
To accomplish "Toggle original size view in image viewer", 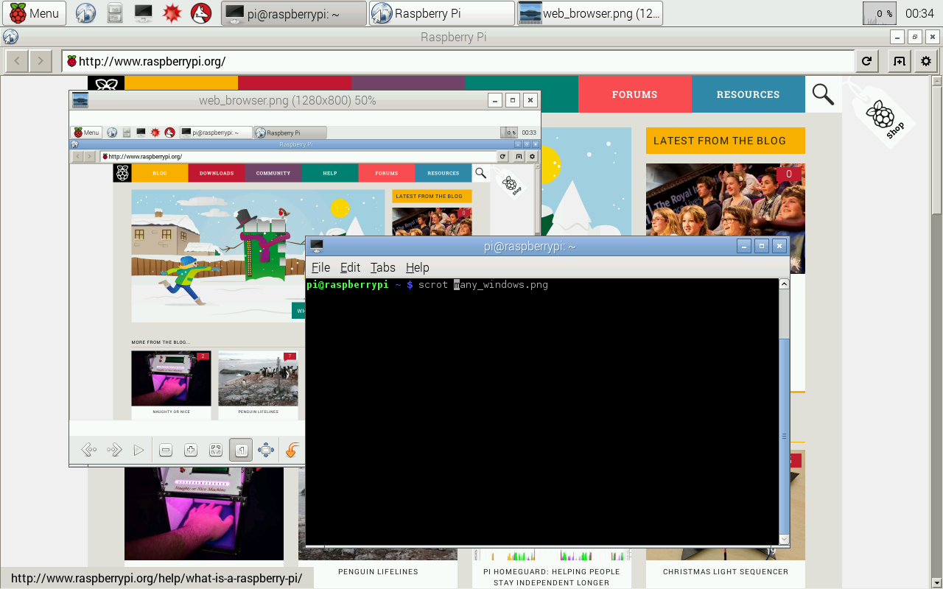I will 241,450.
